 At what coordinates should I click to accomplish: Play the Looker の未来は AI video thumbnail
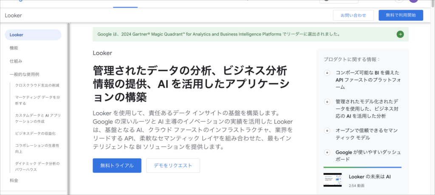tap(332, 180)
